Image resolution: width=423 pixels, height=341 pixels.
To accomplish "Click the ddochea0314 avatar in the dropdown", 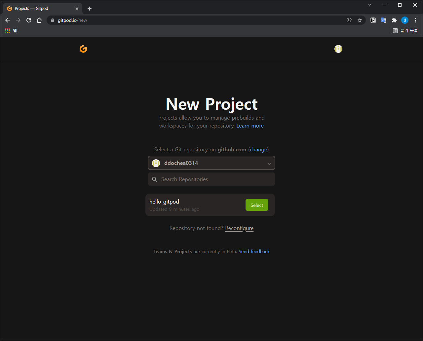I will coord(156,163).
